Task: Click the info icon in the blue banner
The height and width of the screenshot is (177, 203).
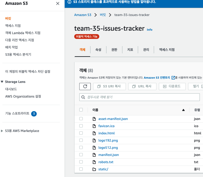Action: [69, 2]
